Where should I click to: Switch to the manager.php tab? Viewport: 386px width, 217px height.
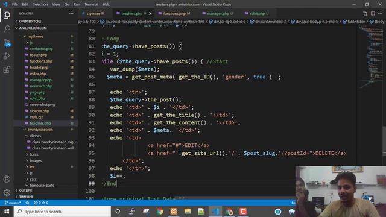coord(220,14)
